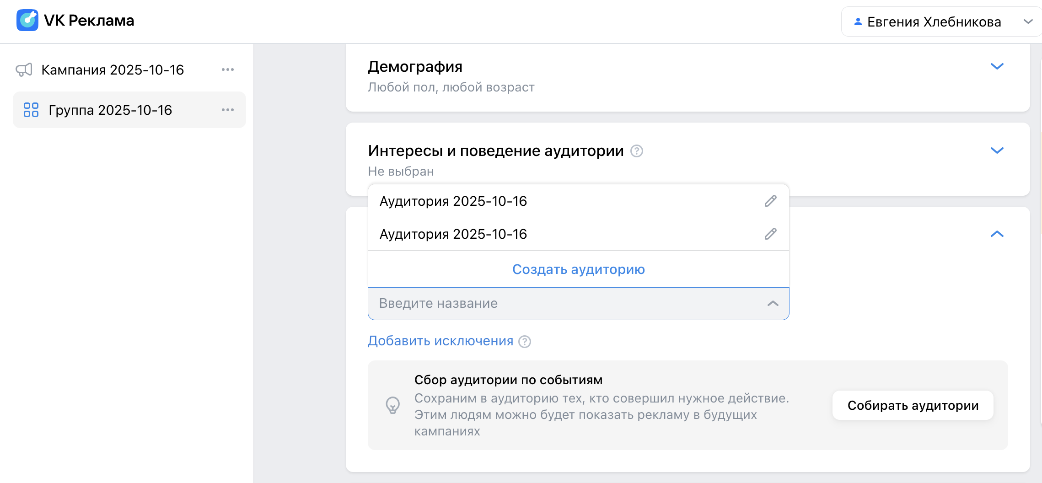Click the Создать аудиторию link
Screen dimensions: 1042x483
tap(578, 269)
